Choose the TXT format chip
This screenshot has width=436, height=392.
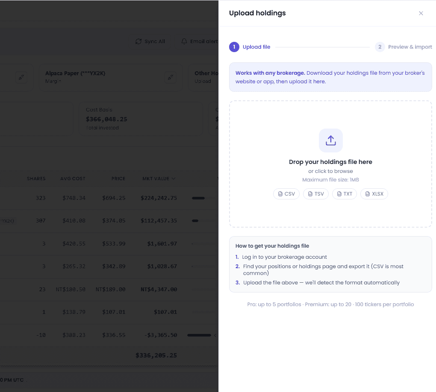[345, 194]
